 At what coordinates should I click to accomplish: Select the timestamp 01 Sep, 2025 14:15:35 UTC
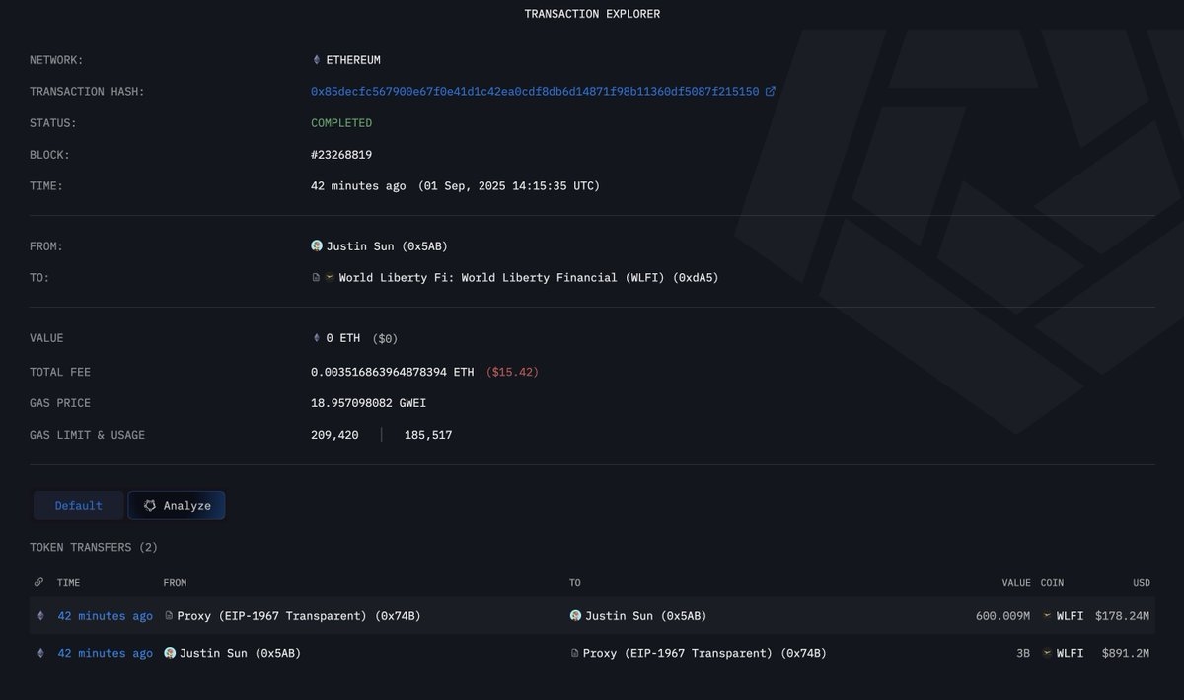pos(509,186)
